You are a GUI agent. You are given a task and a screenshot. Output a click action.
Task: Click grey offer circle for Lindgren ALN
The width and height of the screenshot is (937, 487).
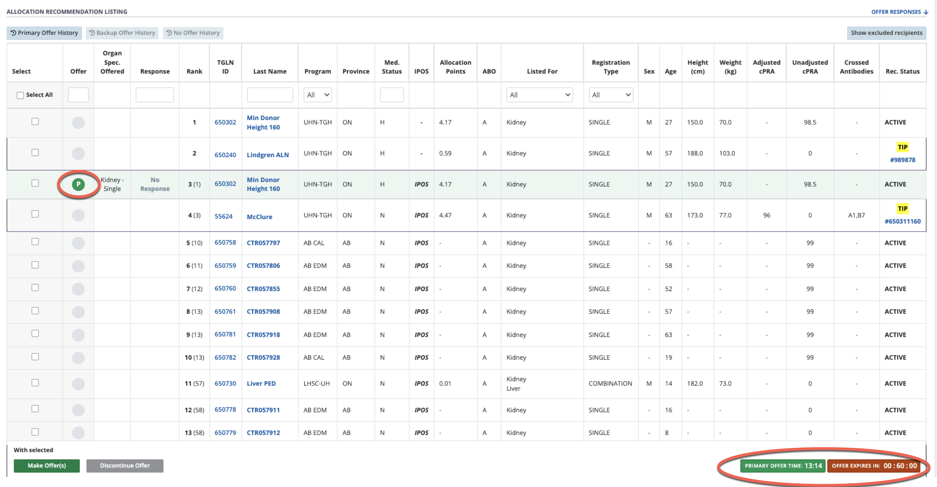[x=78, y=153]
